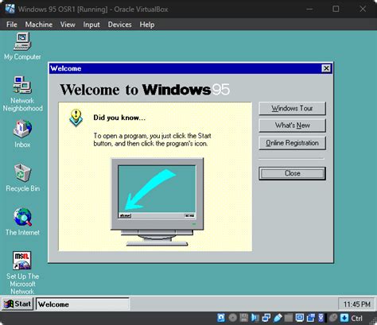Viewport: 377px width, 325px height.
Task: Close Welcome dialog via title bar X
Action: click(x=326, y=68)
